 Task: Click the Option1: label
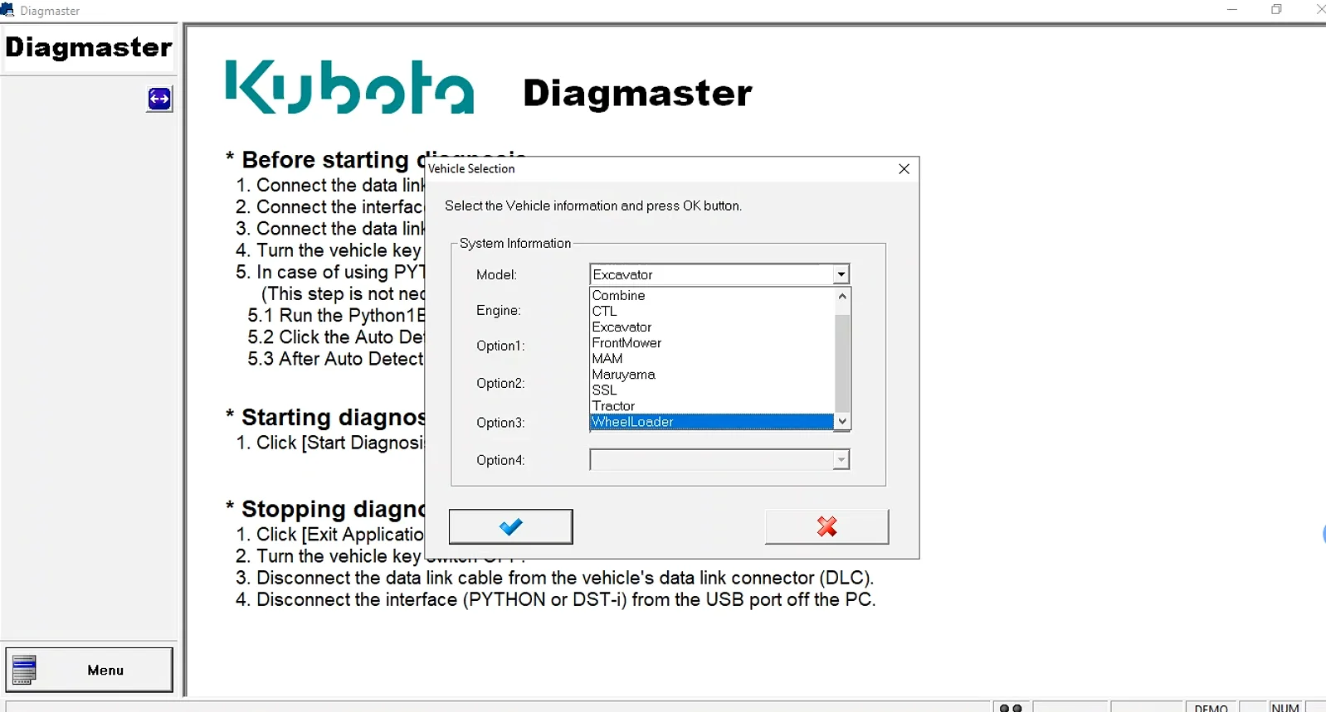[500, 346]
